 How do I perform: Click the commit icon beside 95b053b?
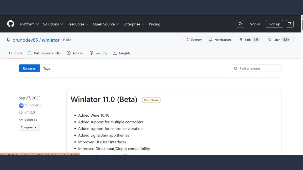point(21,120)
